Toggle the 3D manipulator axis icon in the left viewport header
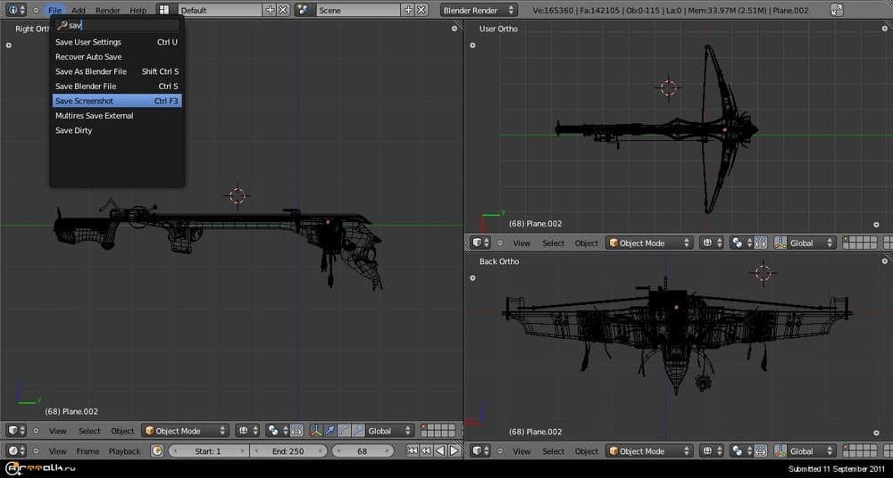This screenshot has width=893, height=478. tap(316, 431)
